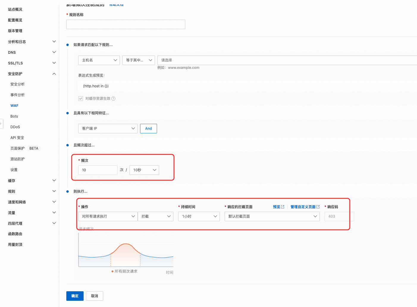Focus the 频次 count input field
Image resolution: width=417 pixels, height=307 pixels.
click(98, 170)
